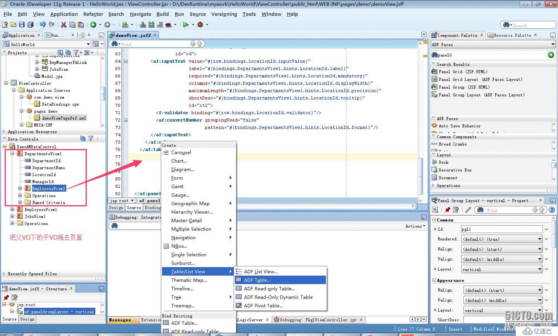Click the Paste clipboard icon

[81, 25]
